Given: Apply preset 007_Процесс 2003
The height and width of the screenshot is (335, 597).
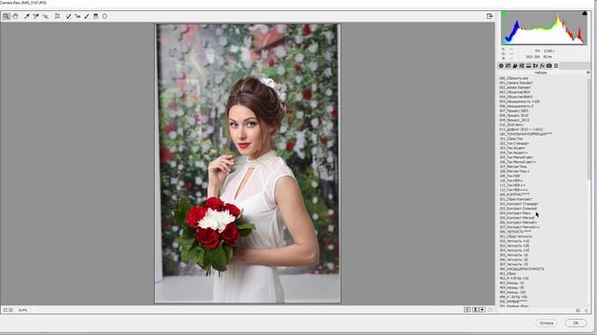Looking at the screenshot, I should pos(514,111).
